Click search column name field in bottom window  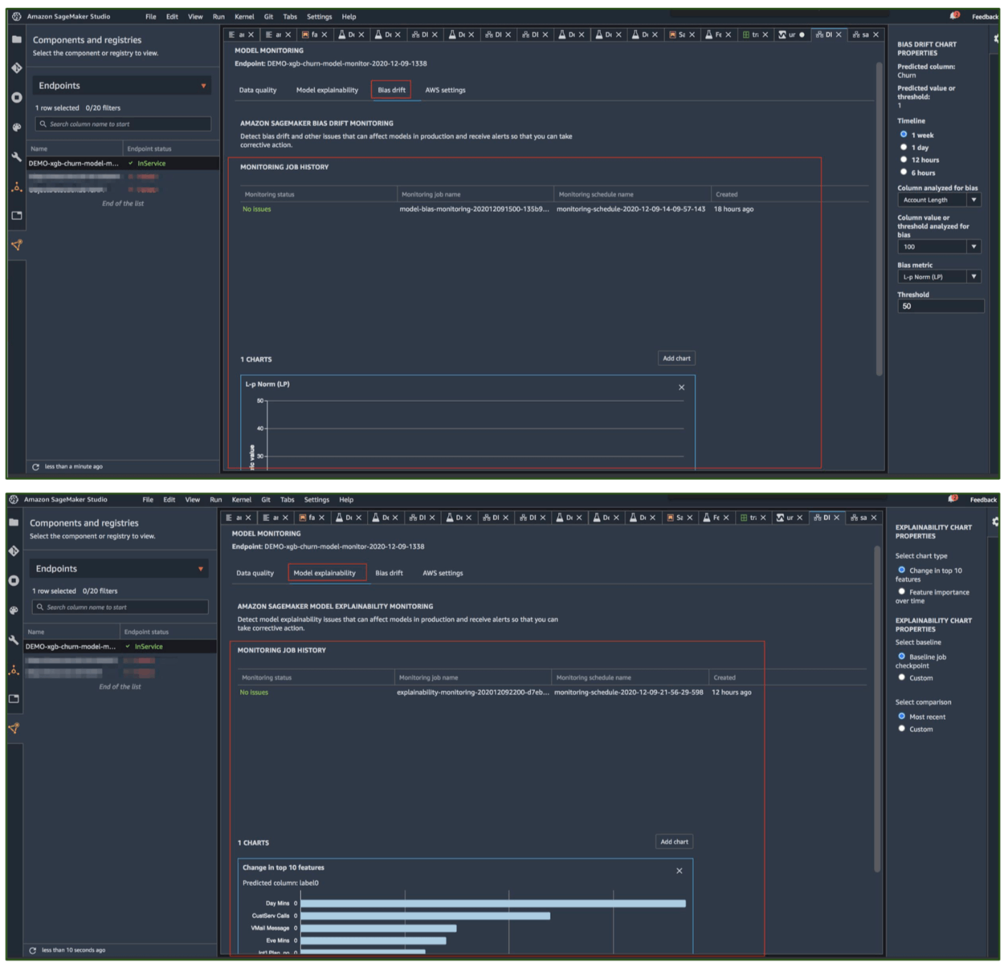click(x=120, y=608)
